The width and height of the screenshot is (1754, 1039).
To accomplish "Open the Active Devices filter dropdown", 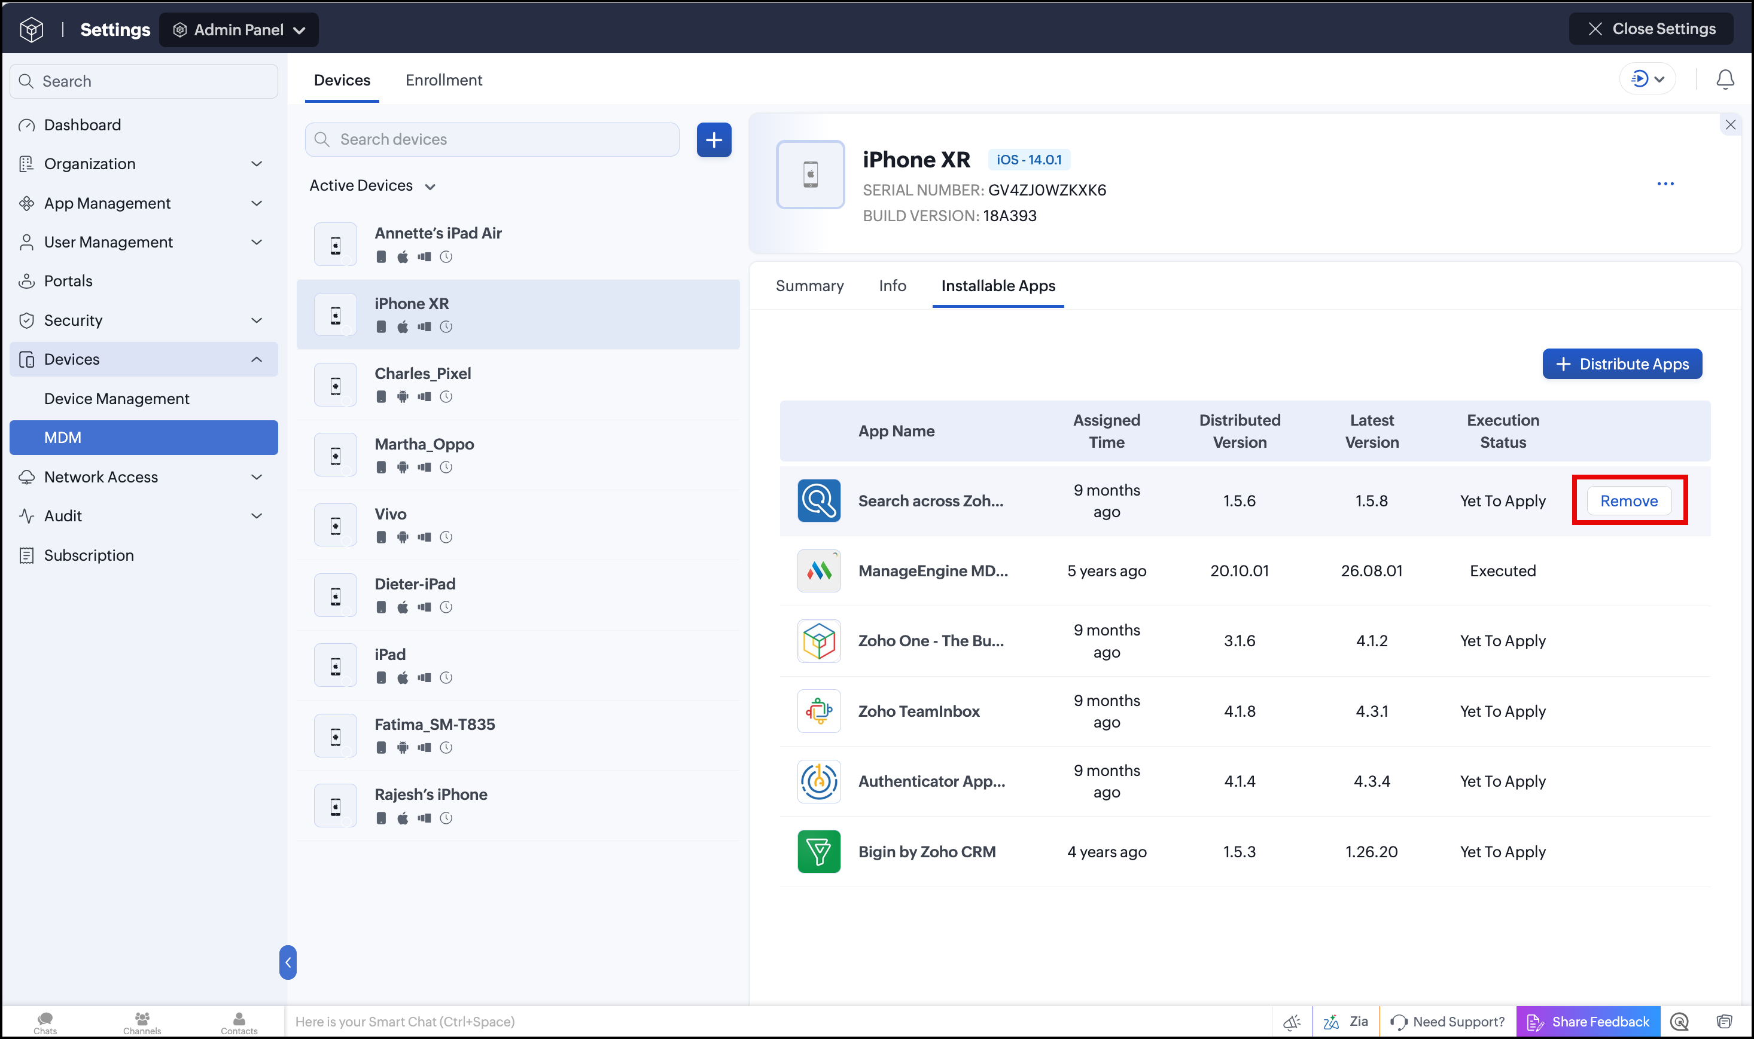I will 373,185.
